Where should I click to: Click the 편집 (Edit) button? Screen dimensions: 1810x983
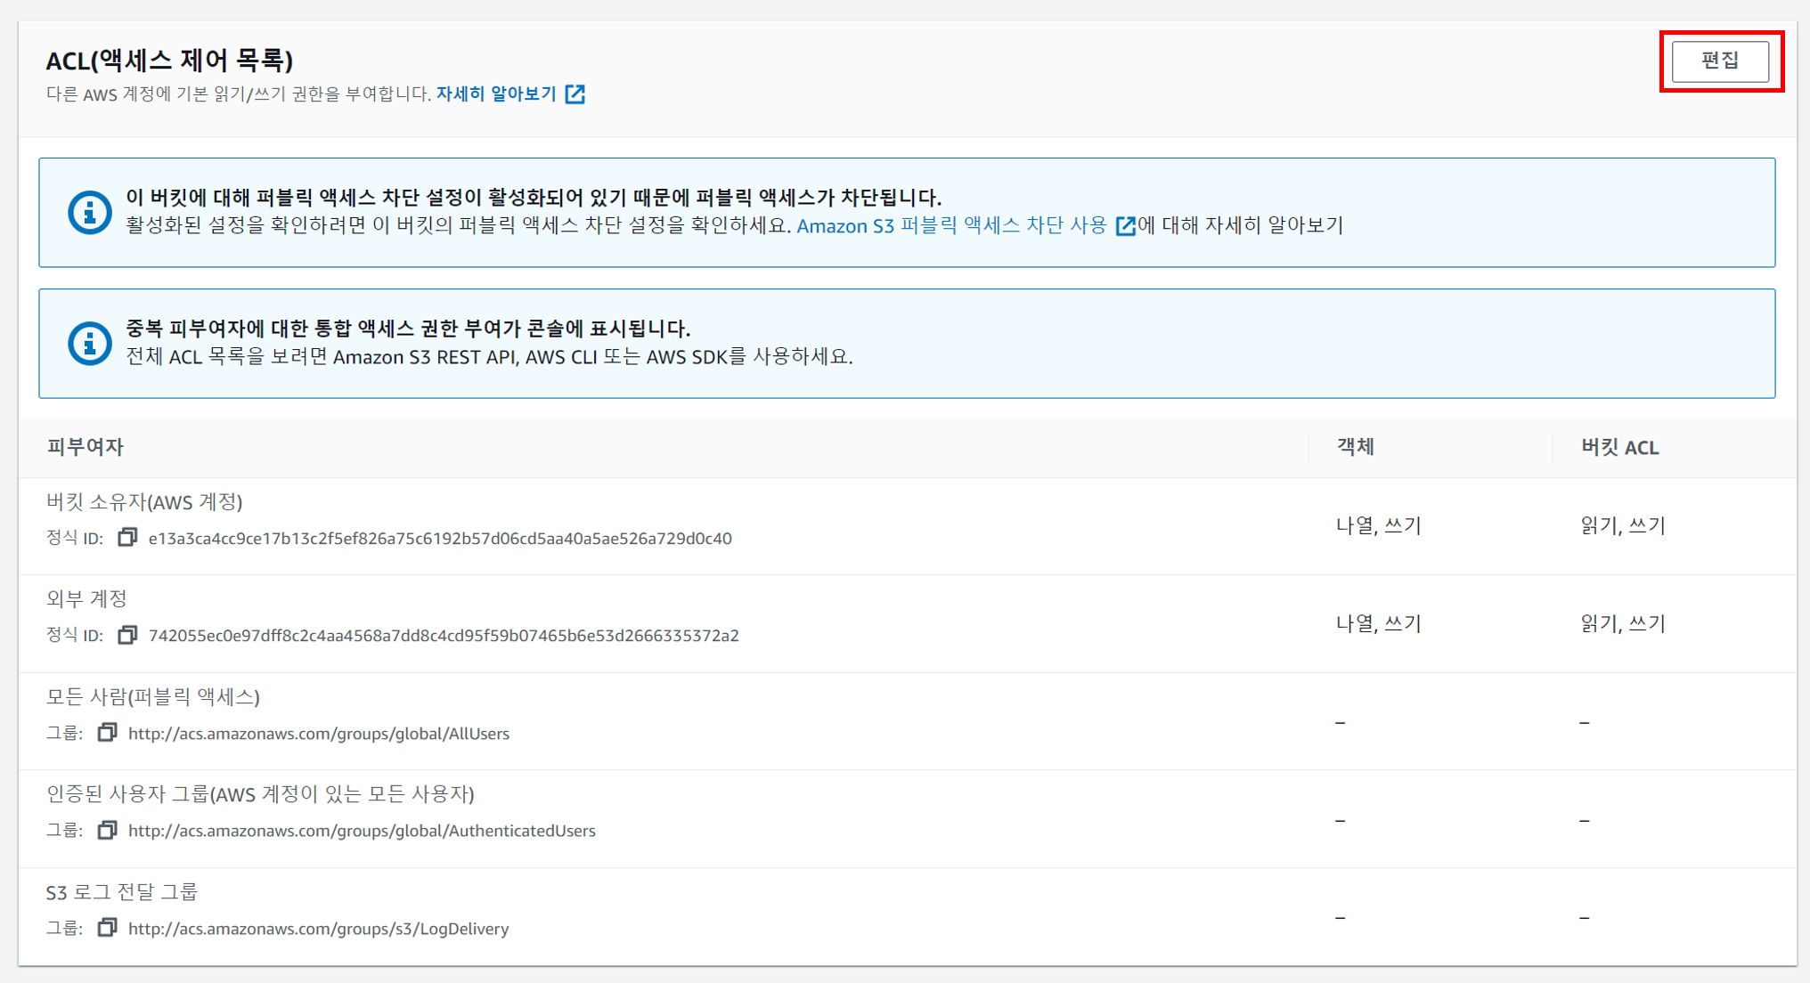click(x=1719, y=61)
